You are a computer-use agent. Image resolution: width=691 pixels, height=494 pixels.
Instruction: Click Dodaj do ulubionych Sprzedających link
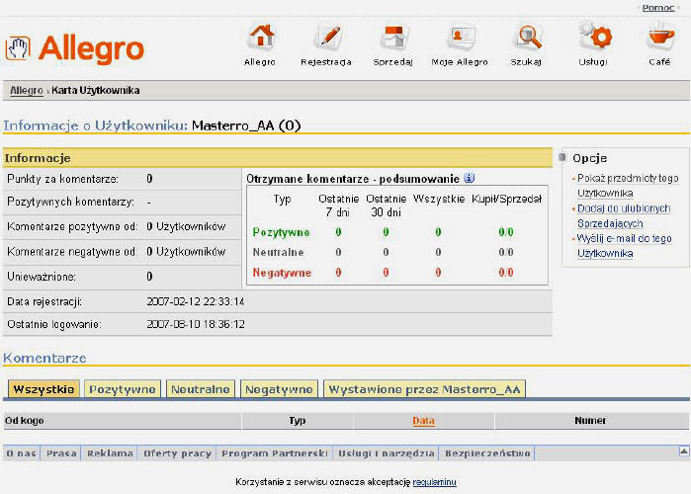pyautogui.click(x=624, y=215)
